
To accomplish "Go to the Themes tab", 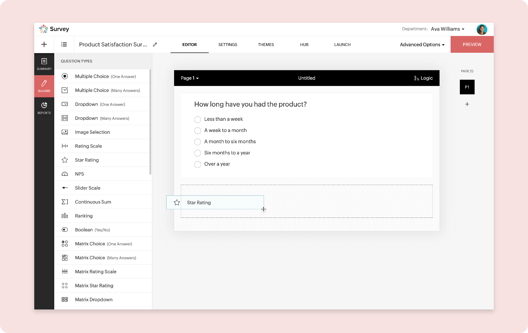I will [266, 45].
